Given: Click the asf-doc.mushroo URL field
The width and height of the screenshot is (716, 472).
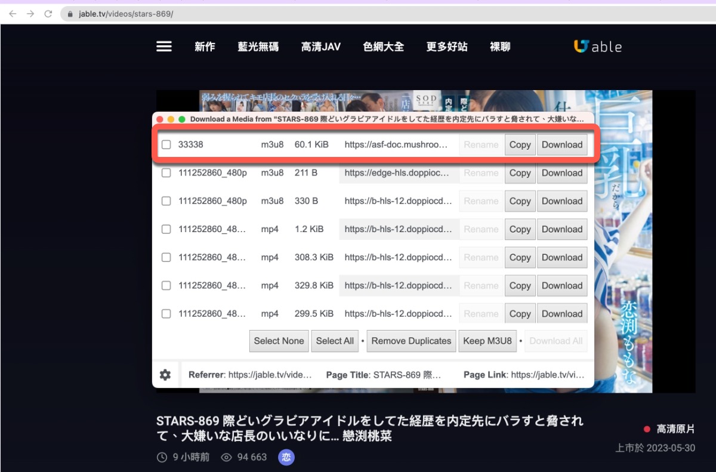Looking at the screenshot, I should 398,144.
